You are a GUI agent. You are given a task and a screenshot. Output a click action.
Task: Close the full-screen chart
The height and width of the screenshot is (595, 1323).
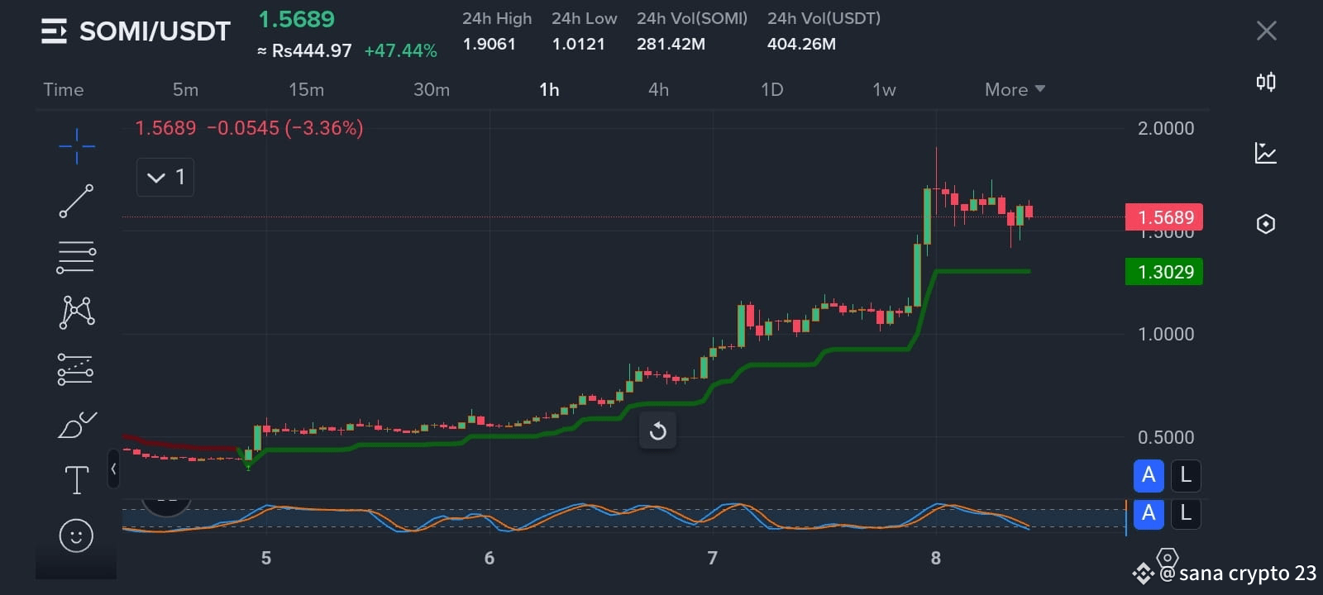point(1266,31)
